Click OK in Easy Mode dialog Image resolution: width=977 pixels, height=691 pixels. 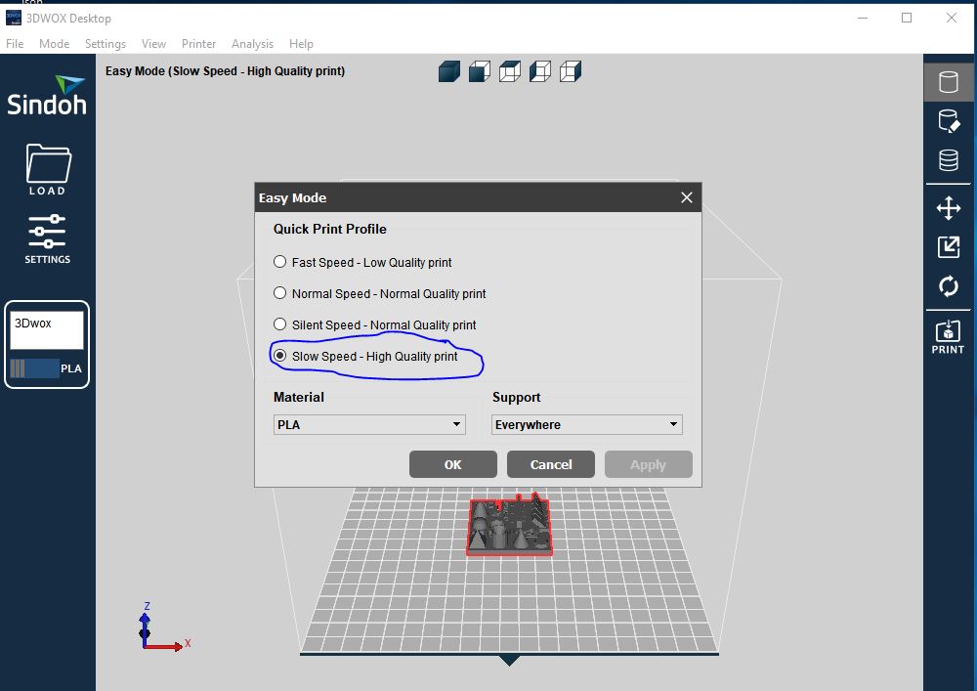click(453, 465)
